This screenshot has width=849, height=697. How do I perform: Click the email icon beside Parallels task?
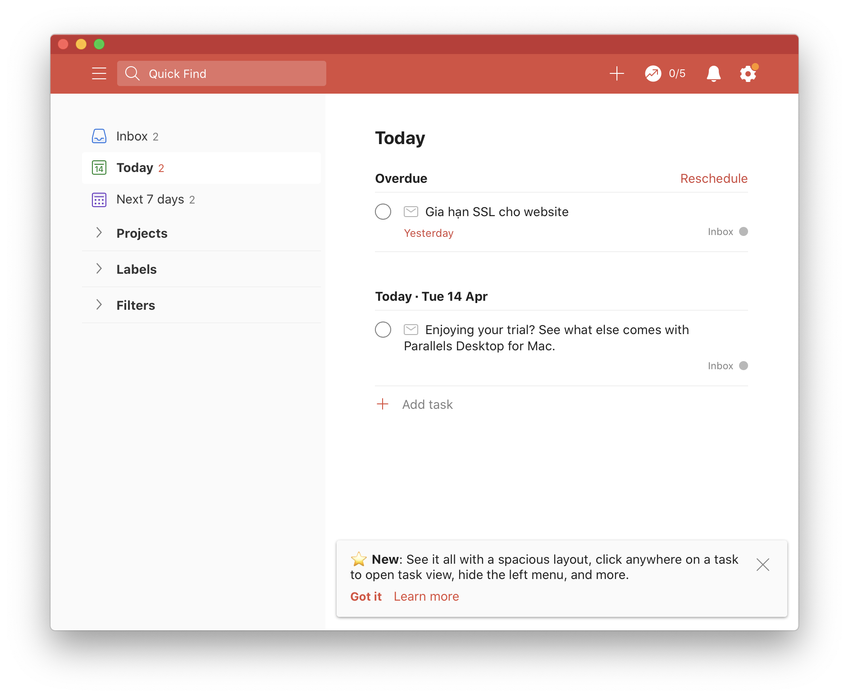click(x=411, y=330)
